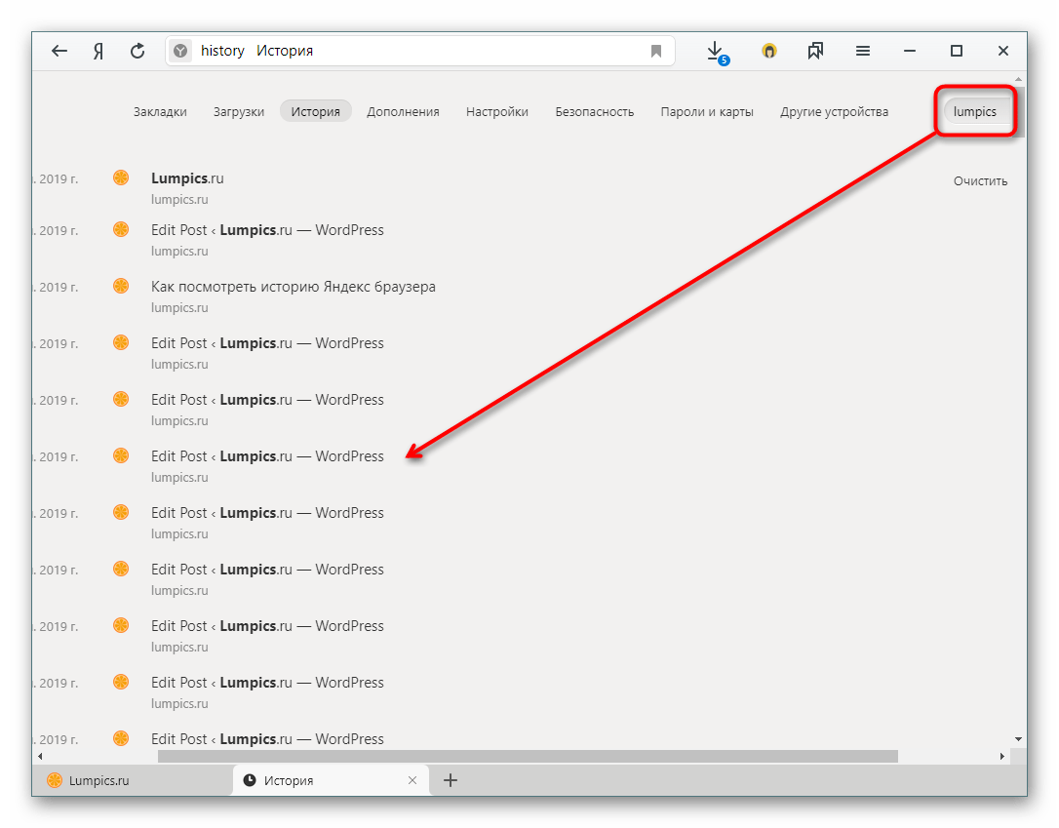Click the history search field with 'lumpics'
Image resolution: width=1059 pixels, height=828 pixels.
tap(975, 111)
